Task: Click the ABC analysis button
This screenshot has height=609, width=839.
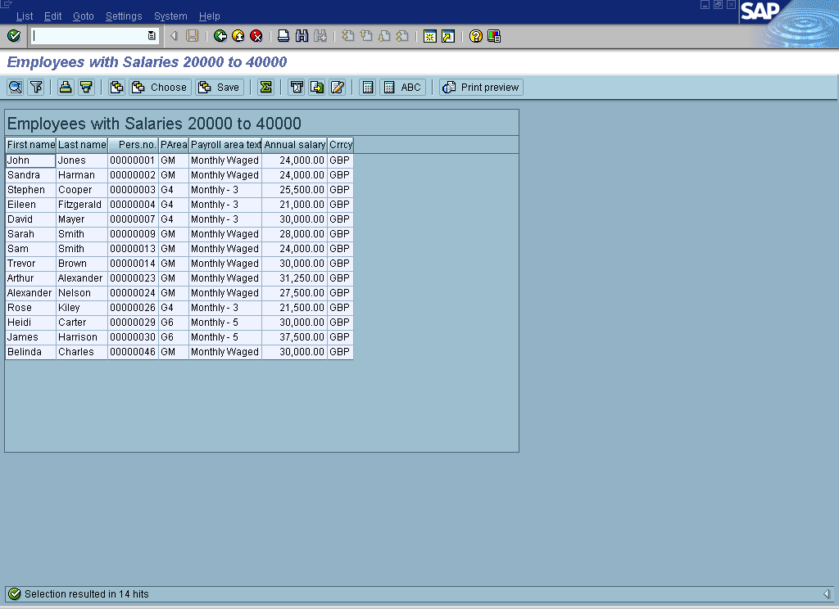Action: click(x=403, y=87)
